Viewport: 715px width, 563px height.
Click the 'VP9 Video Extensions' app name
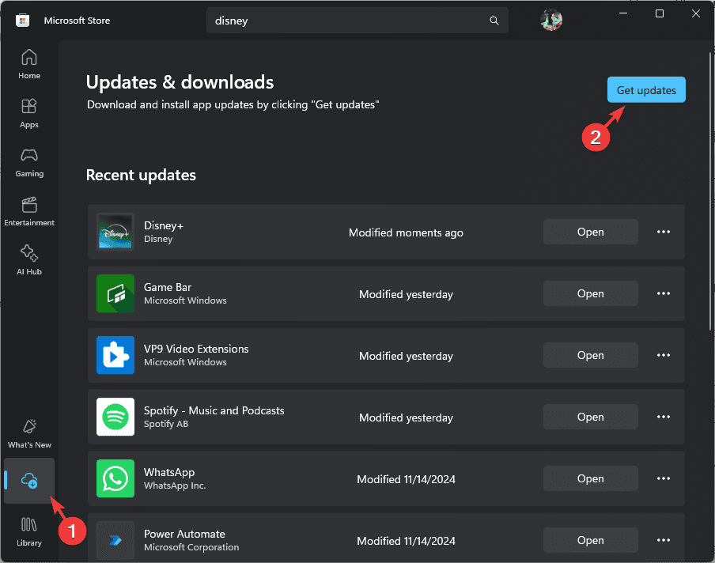tap(196, 349)
